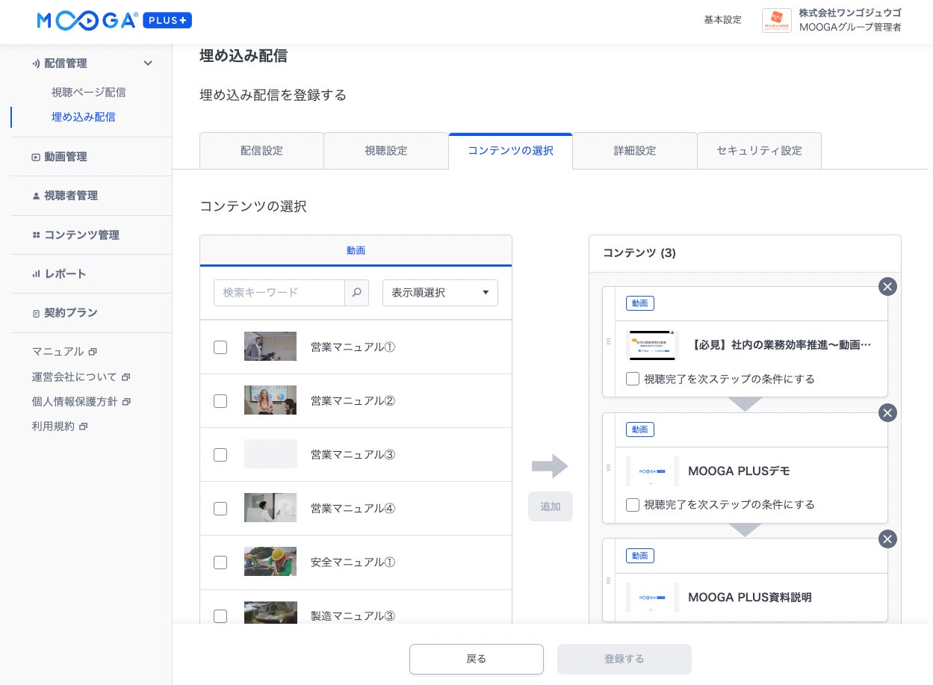Open the 表示順選択 dropdown
Screen dimensions: 933x685
coord(440,293)
